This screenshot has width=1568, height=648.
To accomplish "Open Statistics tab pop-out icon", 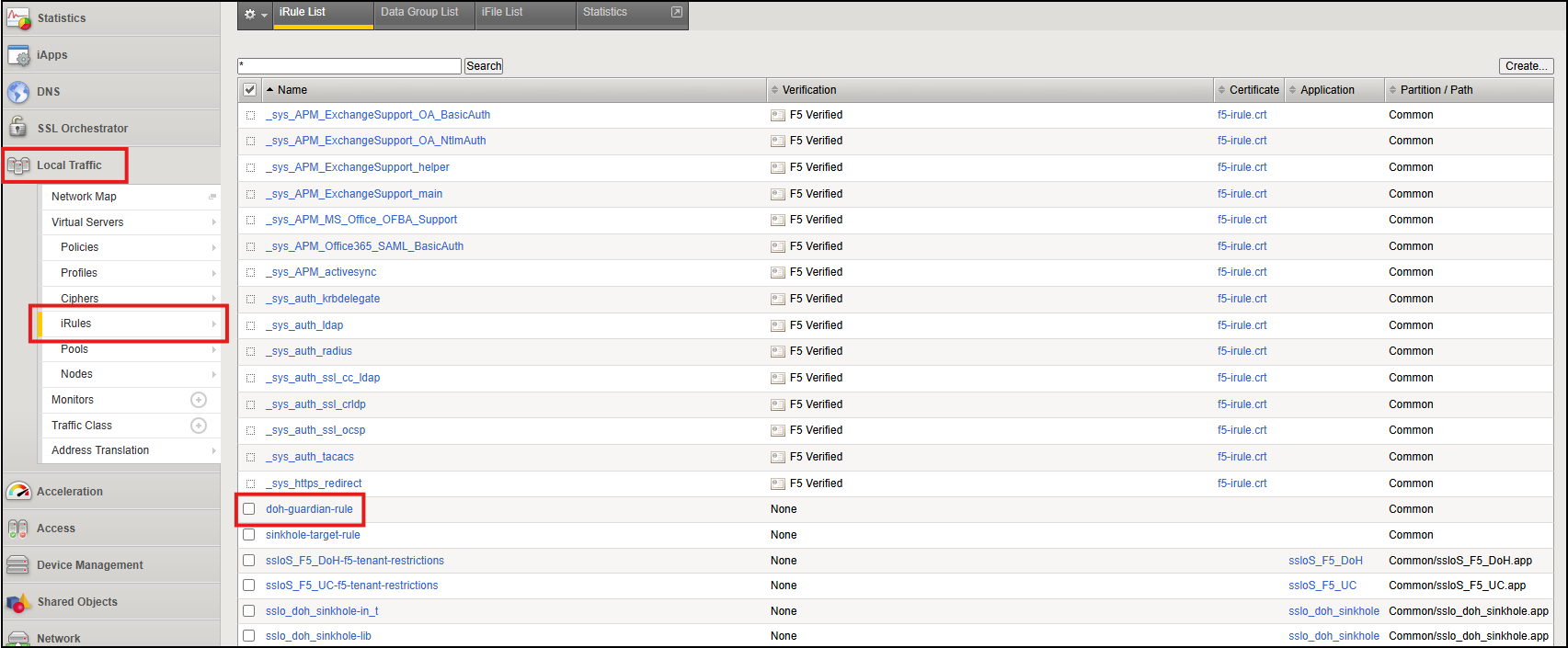I will click(677, 12).
